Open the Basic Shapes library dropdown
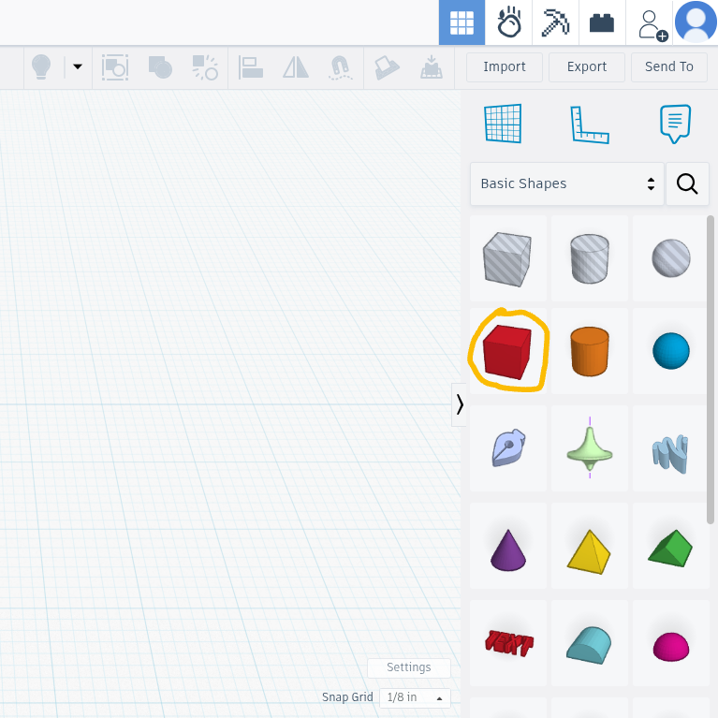 (x=567, y=183)
